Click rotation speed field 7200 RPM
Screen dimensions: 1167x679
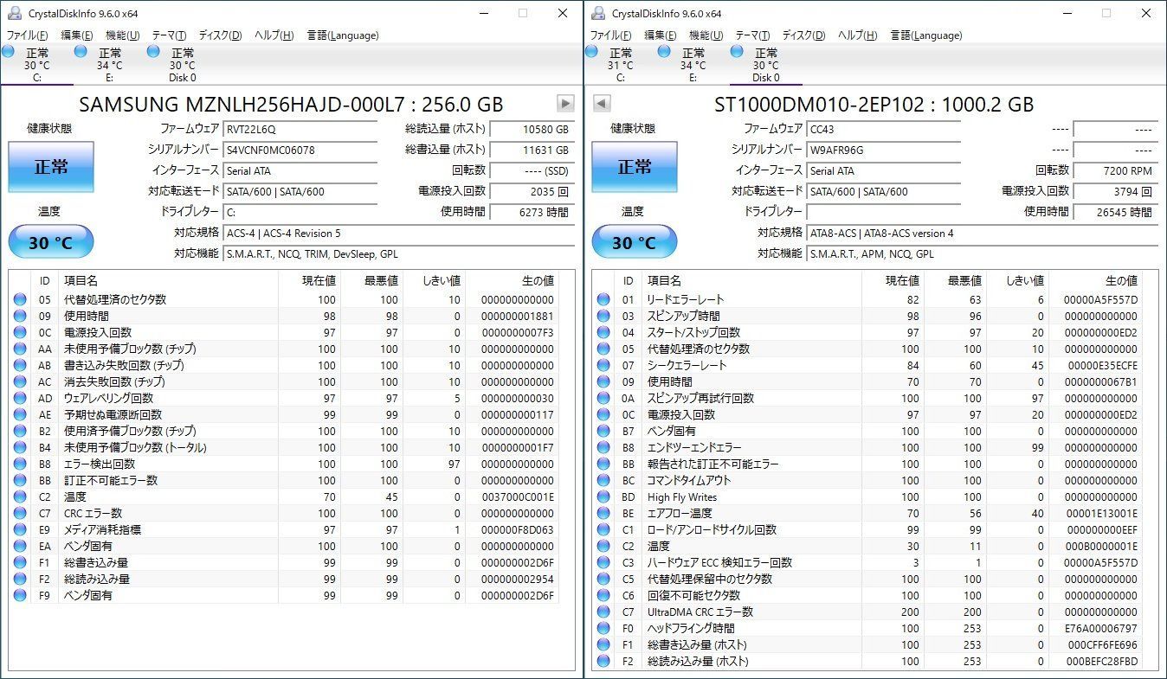tap(1115, 170)
